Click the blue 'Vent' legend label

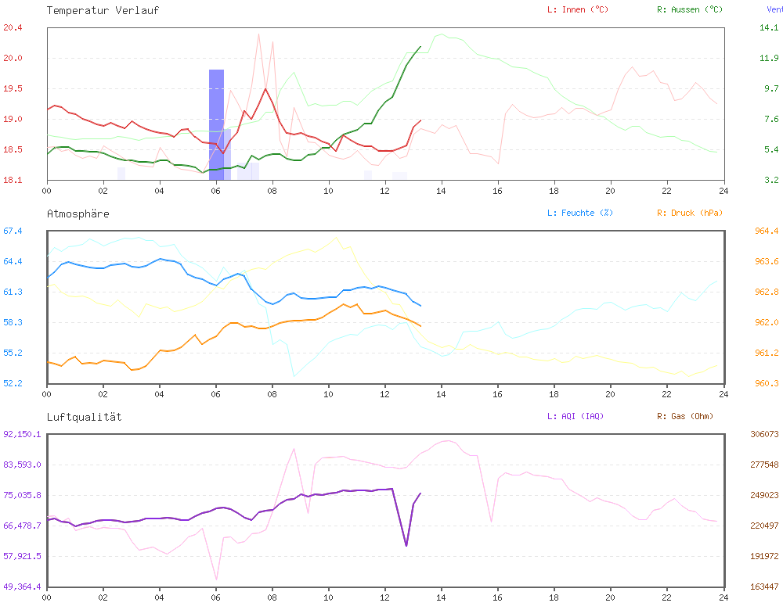click(774, 9)
